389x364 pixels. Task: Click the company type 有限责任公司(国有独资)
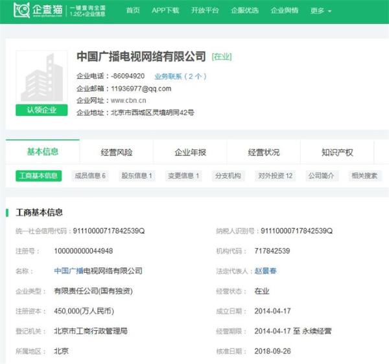click(x=93, y=291)
